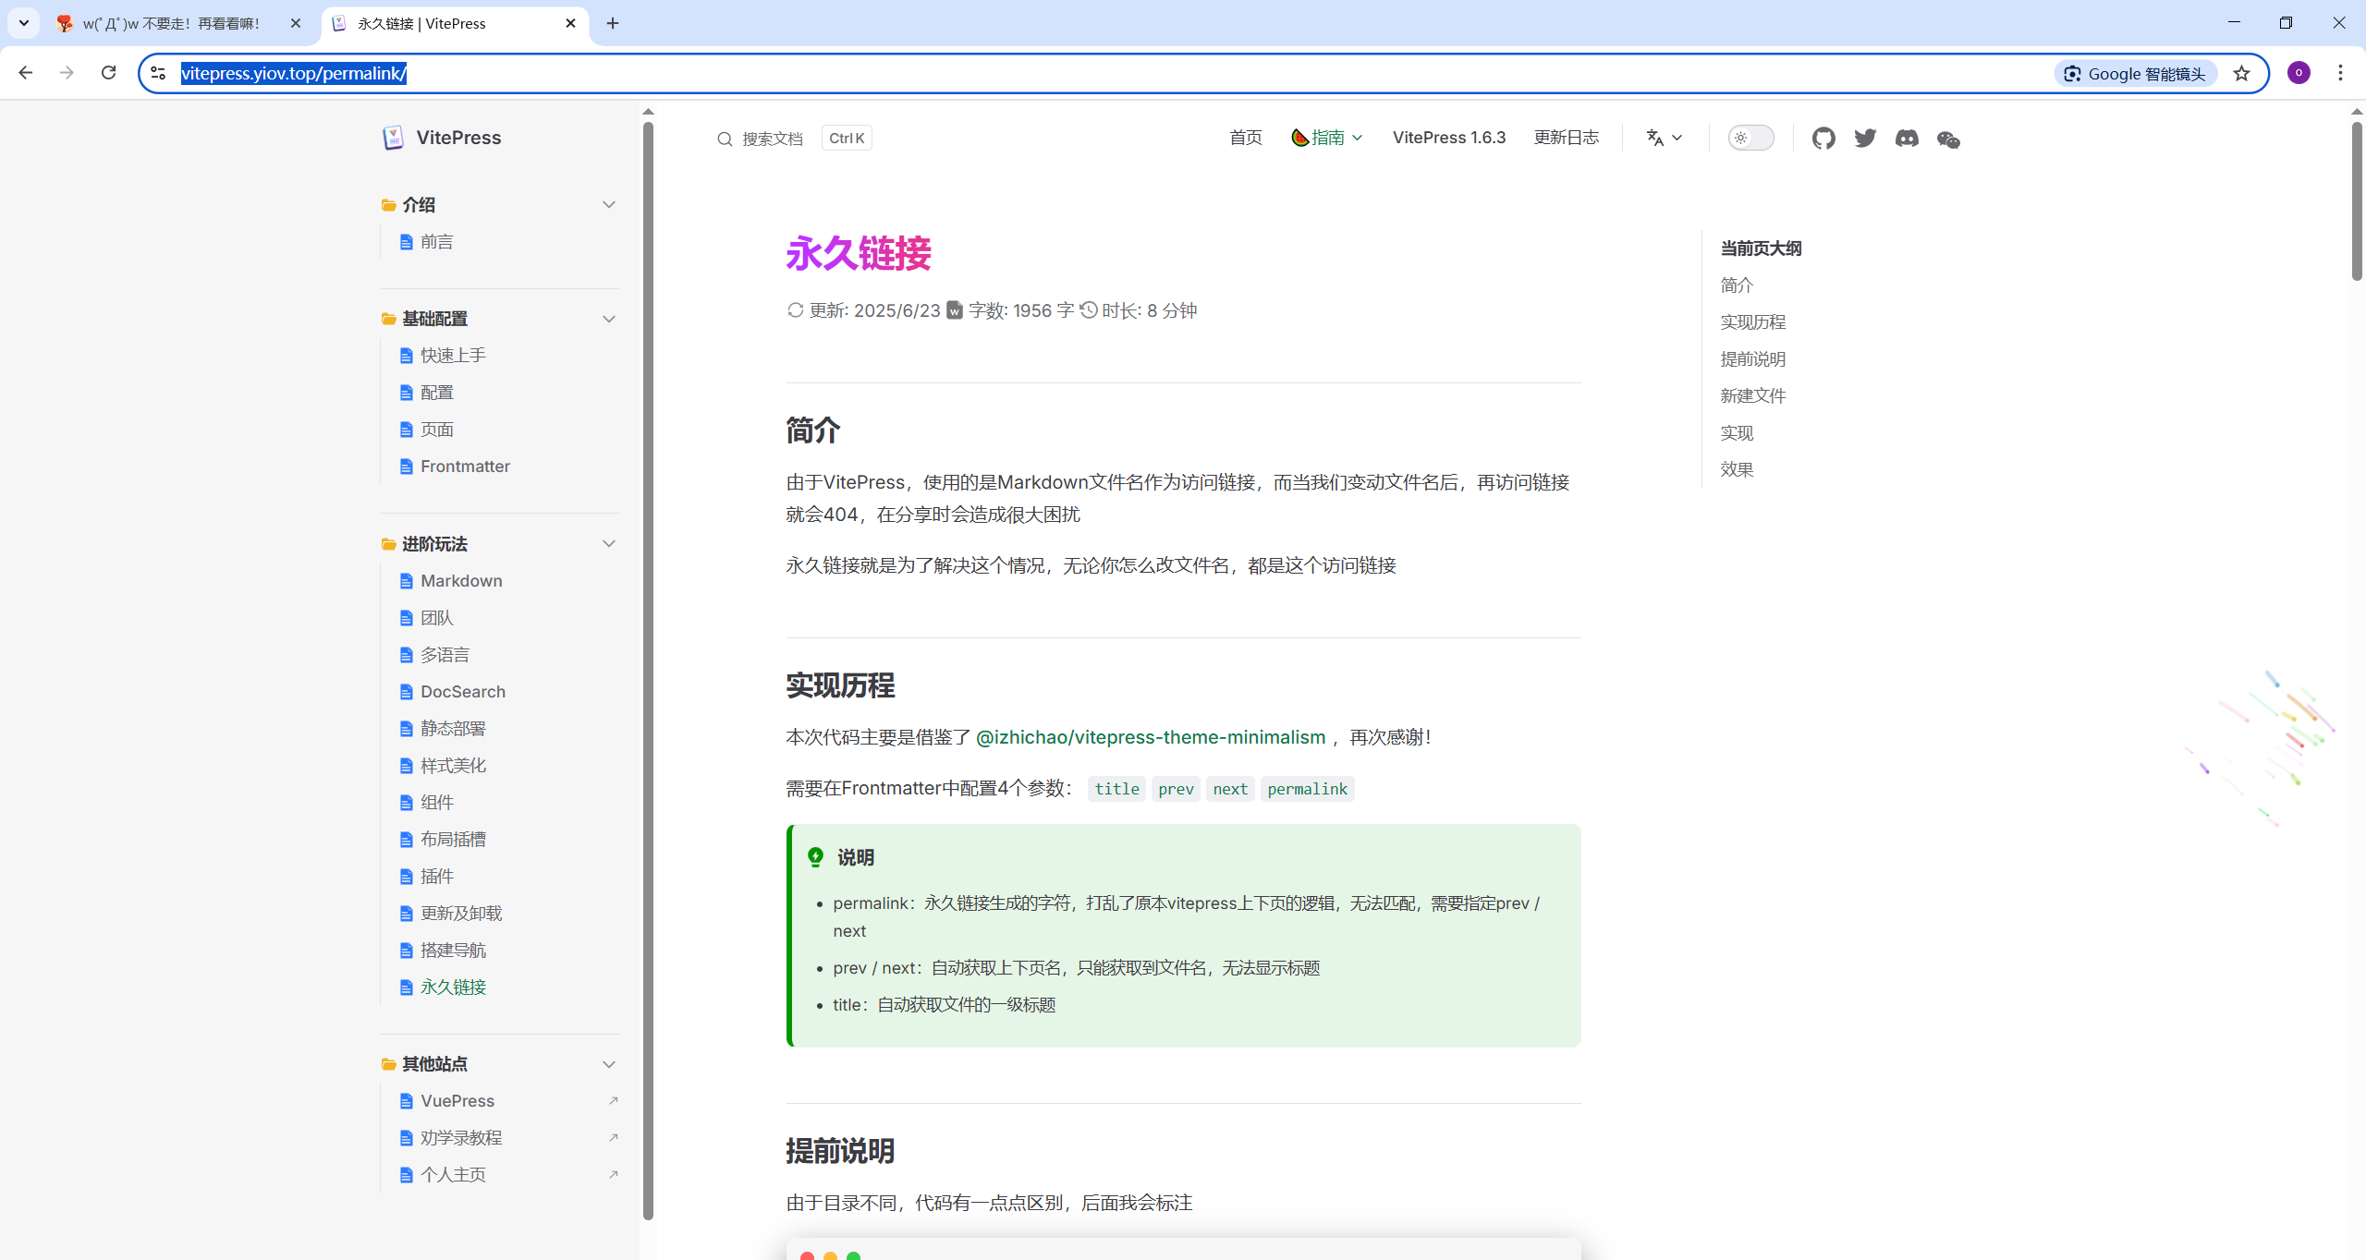Screen dimensions: 2366x1260
Task: Open the language translation dropdown
Action: coord(1664,138)
